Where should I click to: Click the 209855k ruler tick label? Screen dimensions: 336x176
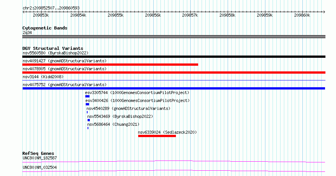click(x=116, y=15)
